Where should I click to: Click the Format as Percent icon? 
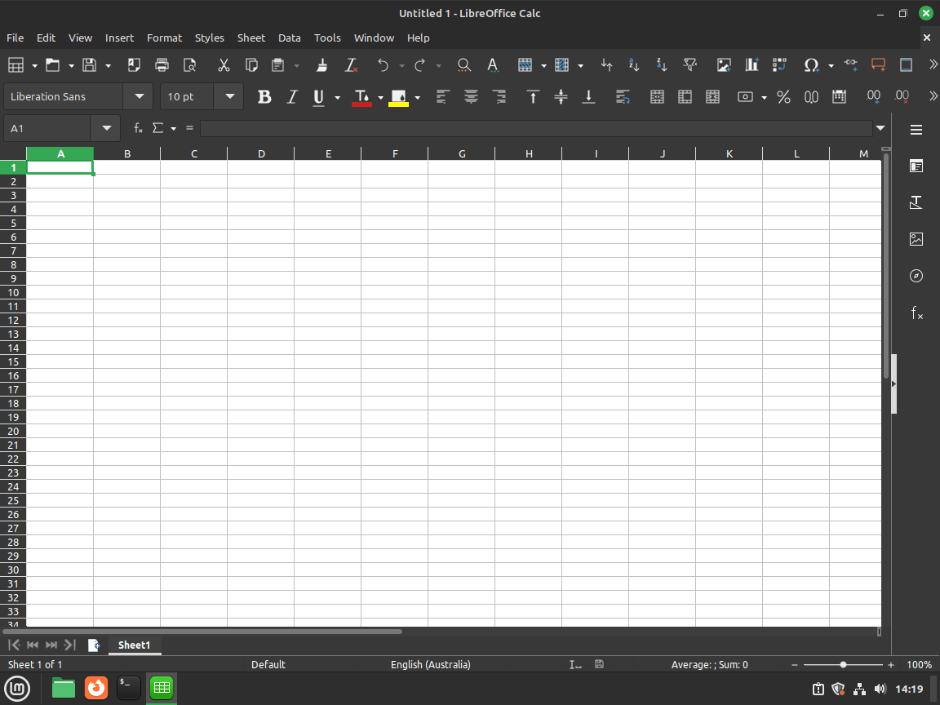783,97
